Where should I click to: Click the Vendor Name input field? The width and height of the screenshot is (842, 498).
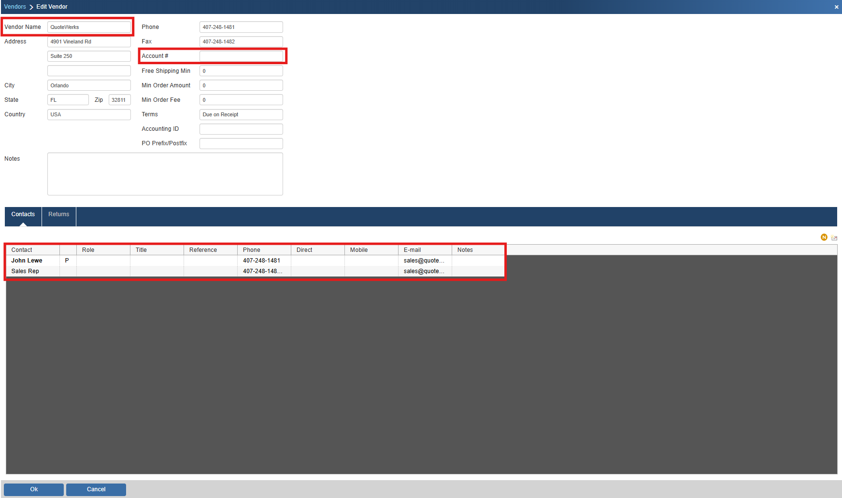pos(89,27)
